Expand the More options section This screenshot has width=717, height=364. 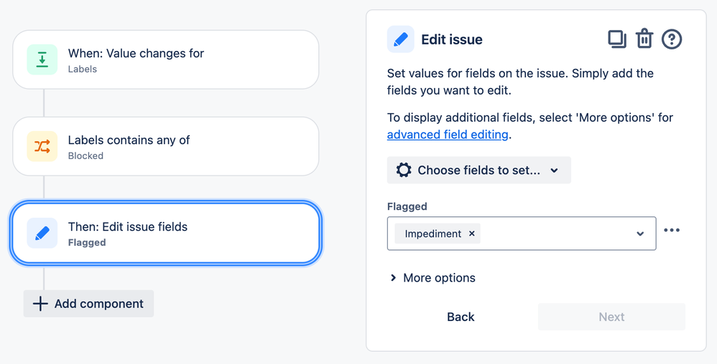tap(432, 278)
